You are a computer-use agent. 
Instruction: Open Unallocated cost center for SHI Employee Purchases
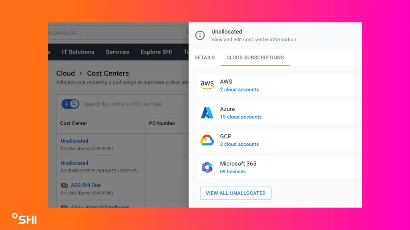click(x=74, y=163)
